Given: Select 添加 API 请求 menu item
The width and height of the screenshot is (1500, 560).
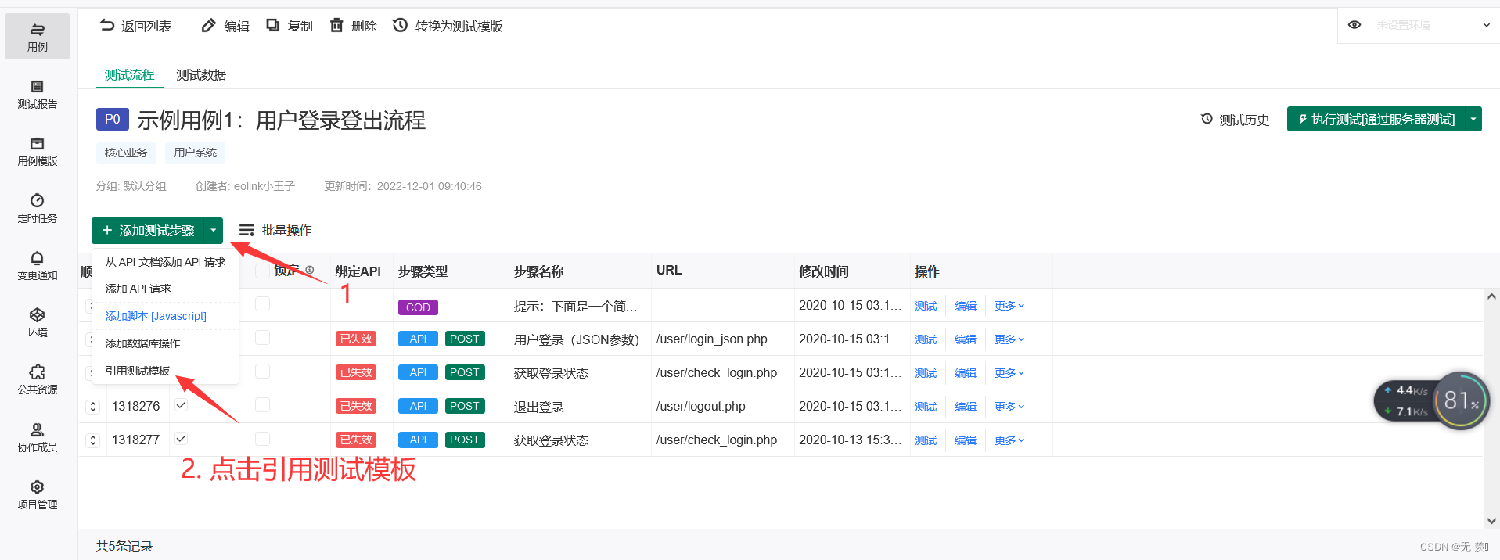Looking at the screenshot, I should coord(165,289).
